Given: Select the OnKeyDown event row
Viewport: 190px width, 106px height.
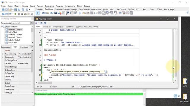Looking at the screenshot, I should pos(16,86).
